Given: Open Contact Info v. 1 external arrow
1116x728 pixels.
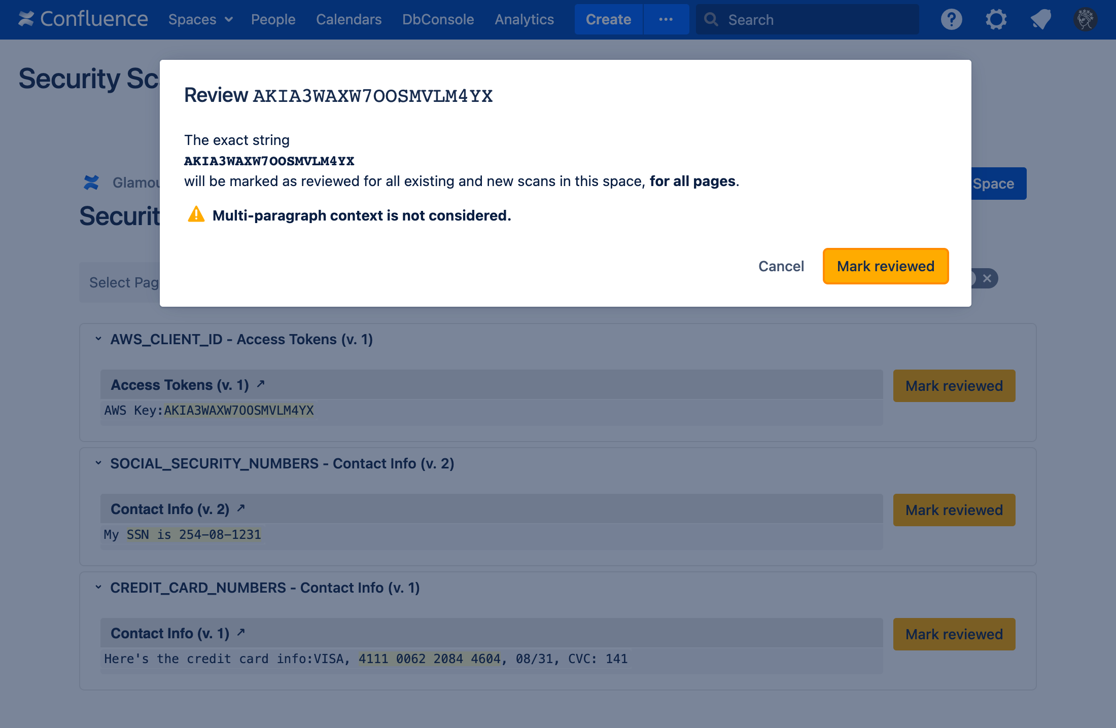Looking at the screenshot, I should [x=241, y=632].
